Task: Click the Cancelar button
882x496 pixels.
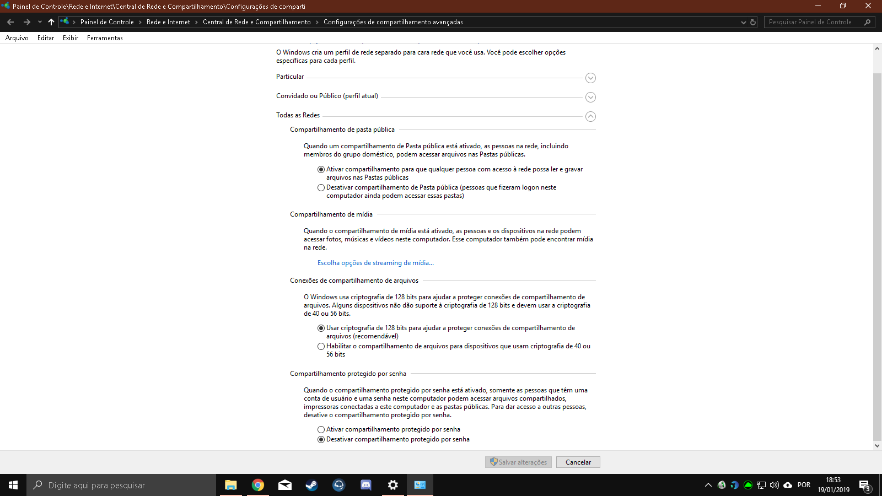Action: click(x=578, y=462)
